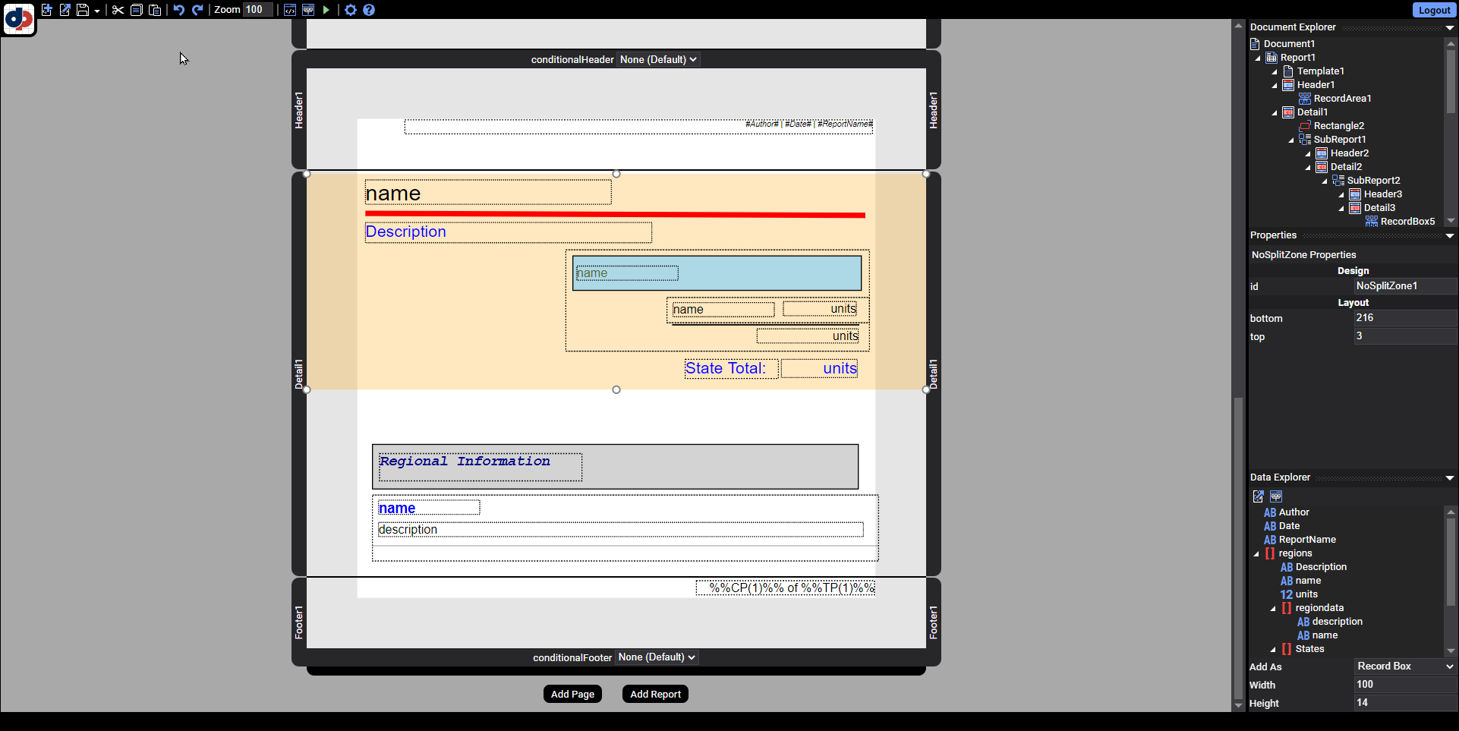
Task: Run the report with green play icon
Action: [x=326, y=10]
